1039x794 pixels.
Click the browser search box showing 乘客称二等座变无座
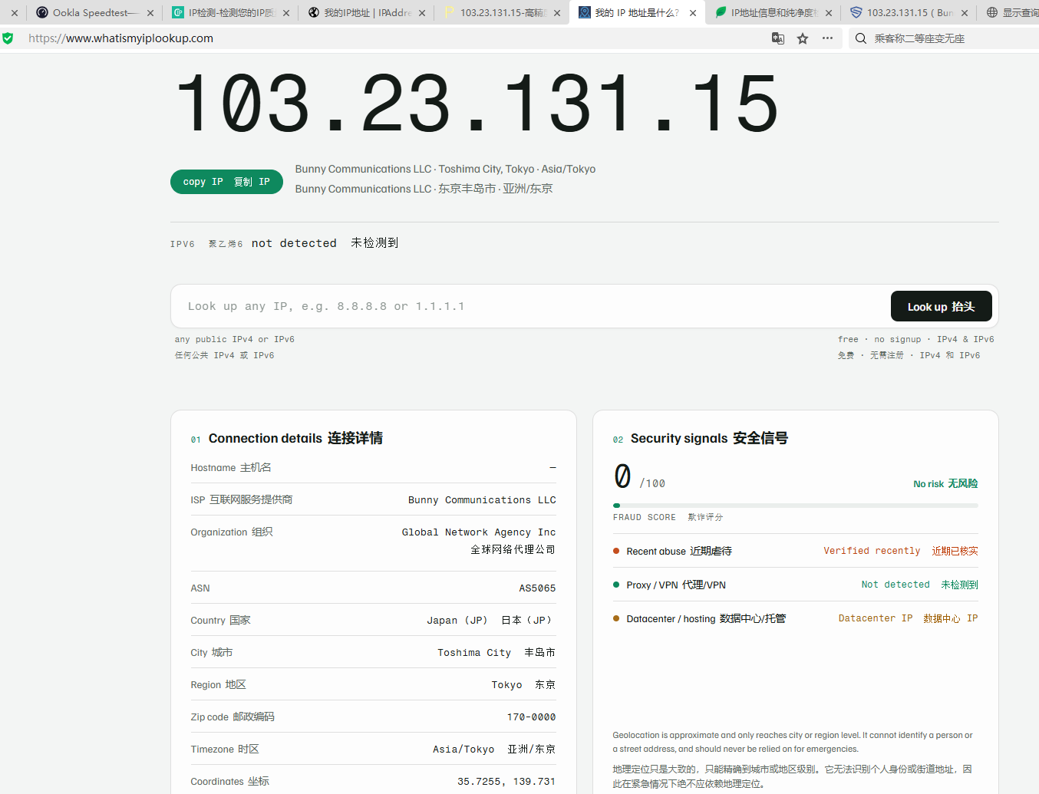(944, 38)
